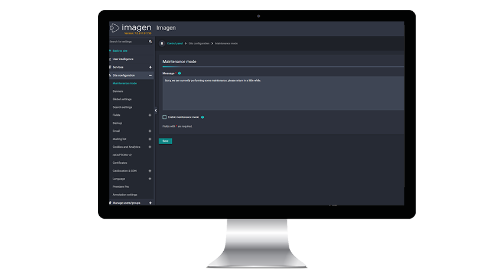Expand Manage users/groups plus

point(150,203)
